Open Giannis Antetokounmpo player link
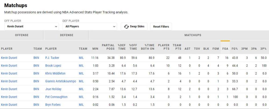 click(x=61, y=81)
